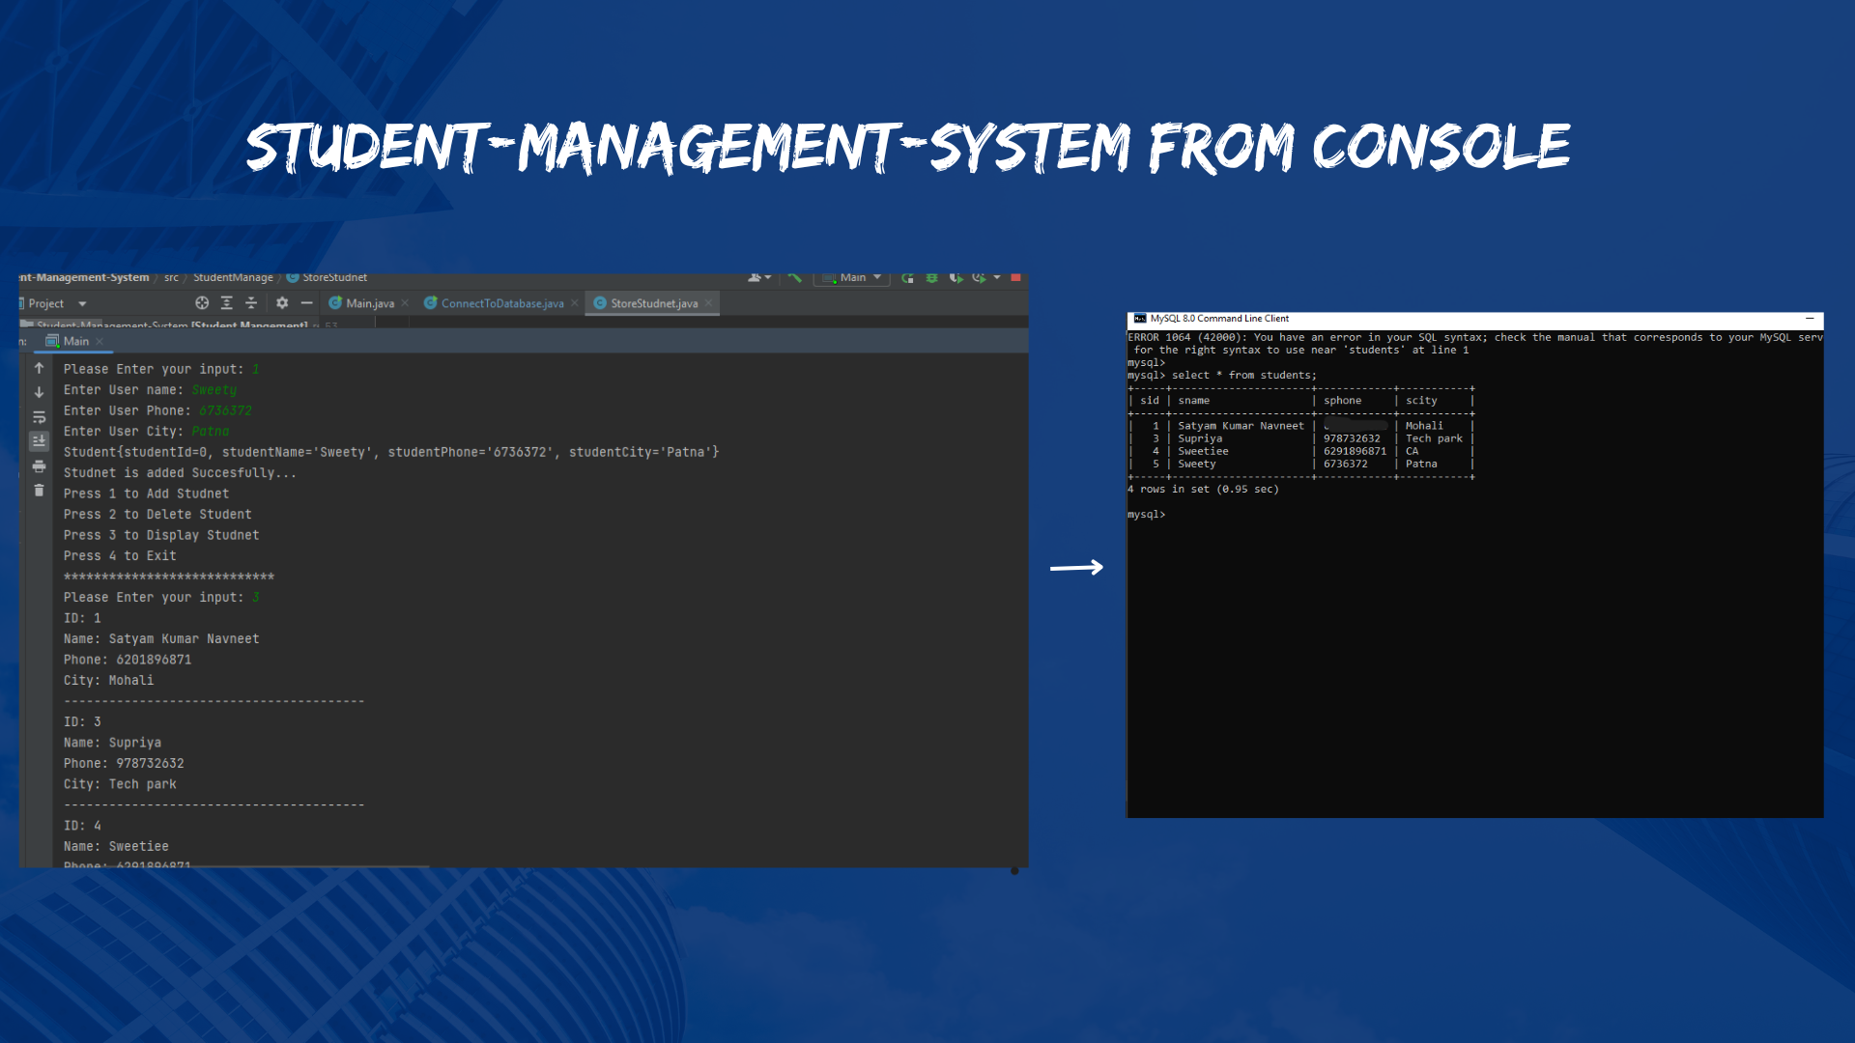
Task: Toggle Scroll to End in Run console
Action: point(39,440)
